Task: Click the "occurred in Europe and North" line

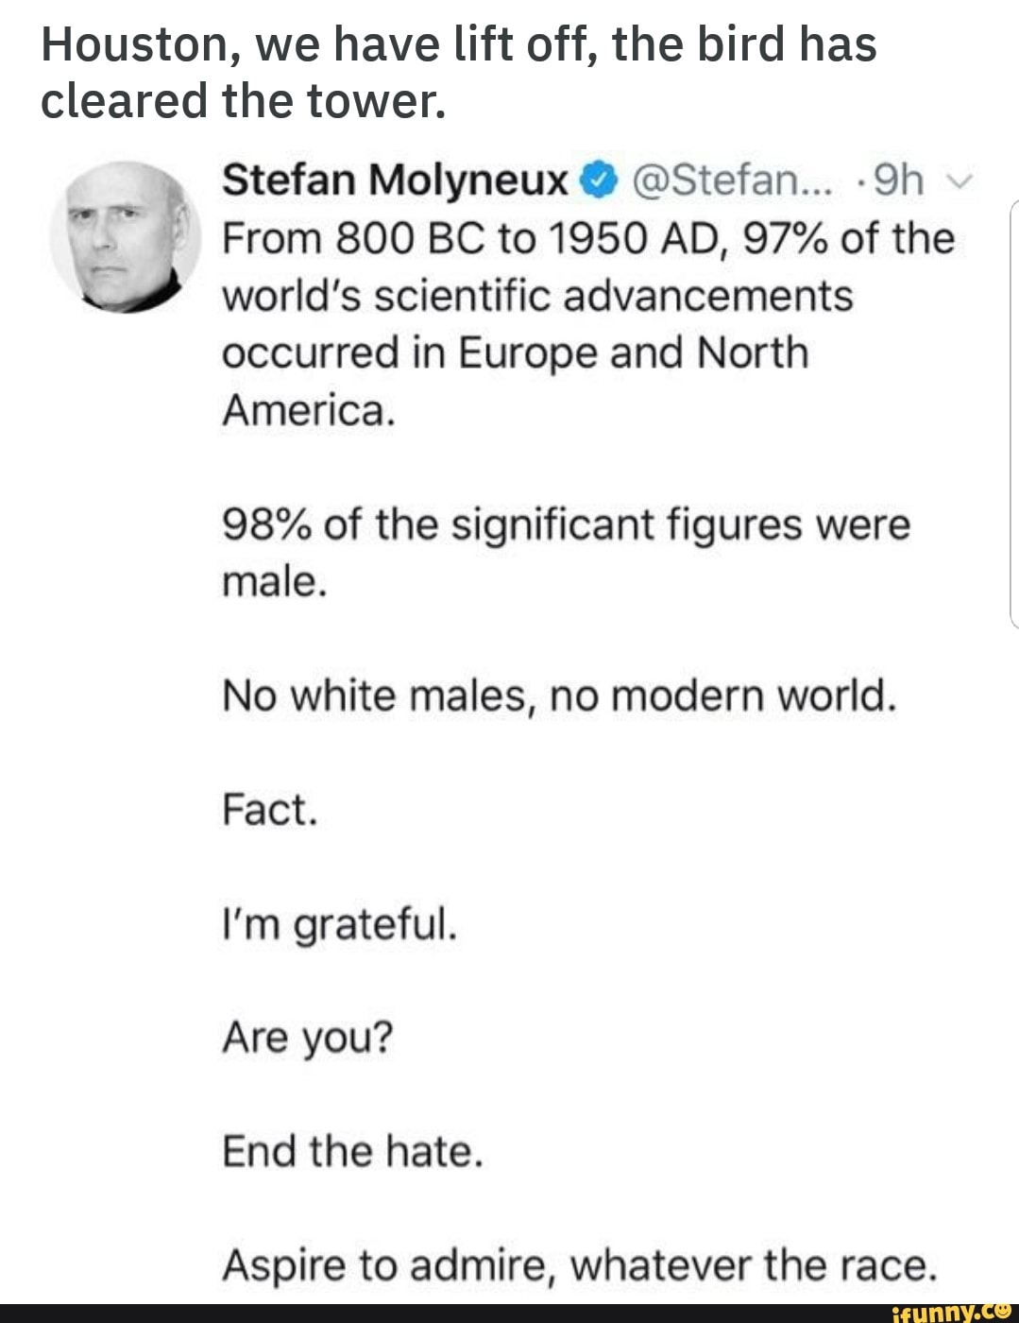Action: click(x=515, y=353)
